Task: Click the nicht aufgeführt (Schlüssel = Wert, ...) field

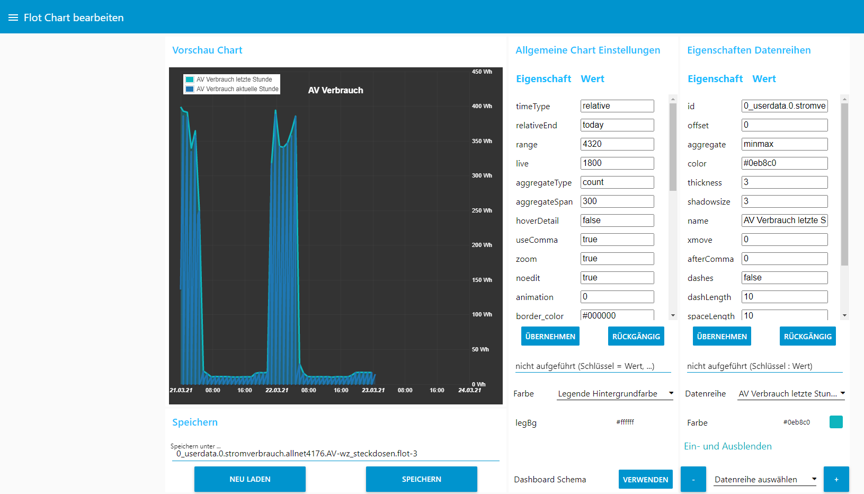Action: (x=593, y=366)
